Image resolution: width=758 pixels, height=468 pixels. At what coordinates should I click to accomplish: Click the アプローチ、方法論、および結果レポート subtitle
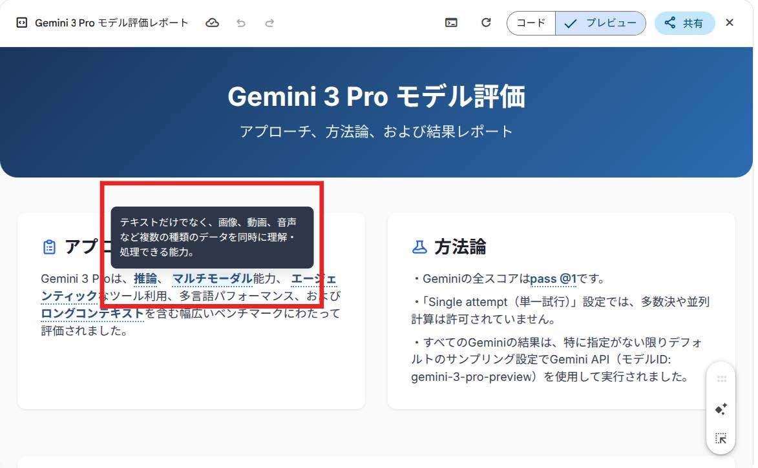(x=376, y=132)
